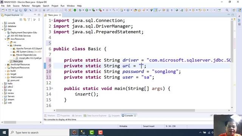Minimize the Project Explorer panel
Screen dimensions: 242x136
pos(35,15)
